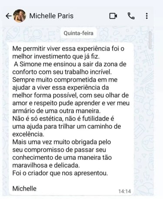The height and width of the screenshot is (199, 163).
Task: Click the Quinta-feira date chip
Action: coord(79,33)
